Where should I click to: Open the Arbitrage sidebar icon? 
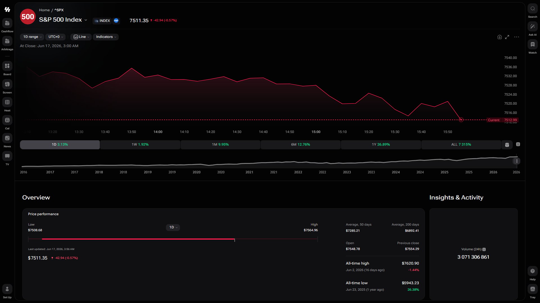click(7, 41)
